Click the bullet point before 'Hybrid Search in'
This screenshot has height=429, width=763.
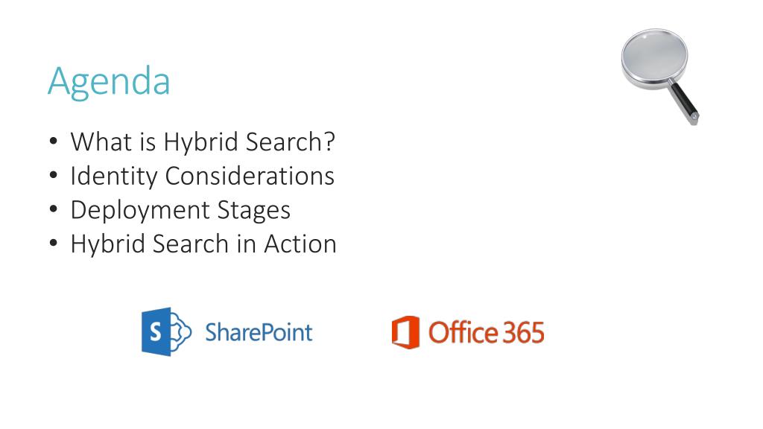point(54,244)
